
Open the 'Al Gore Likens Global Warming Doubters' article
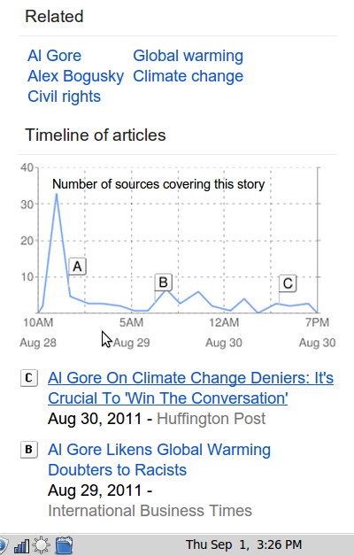pyautogui.click(x=159, y=459)
